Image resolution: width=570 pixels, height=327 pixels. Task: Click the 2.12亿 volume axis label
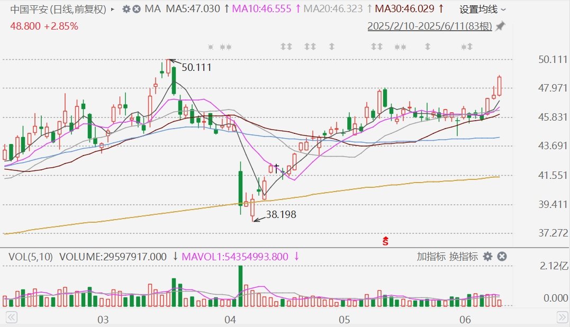tap(554, 266)
